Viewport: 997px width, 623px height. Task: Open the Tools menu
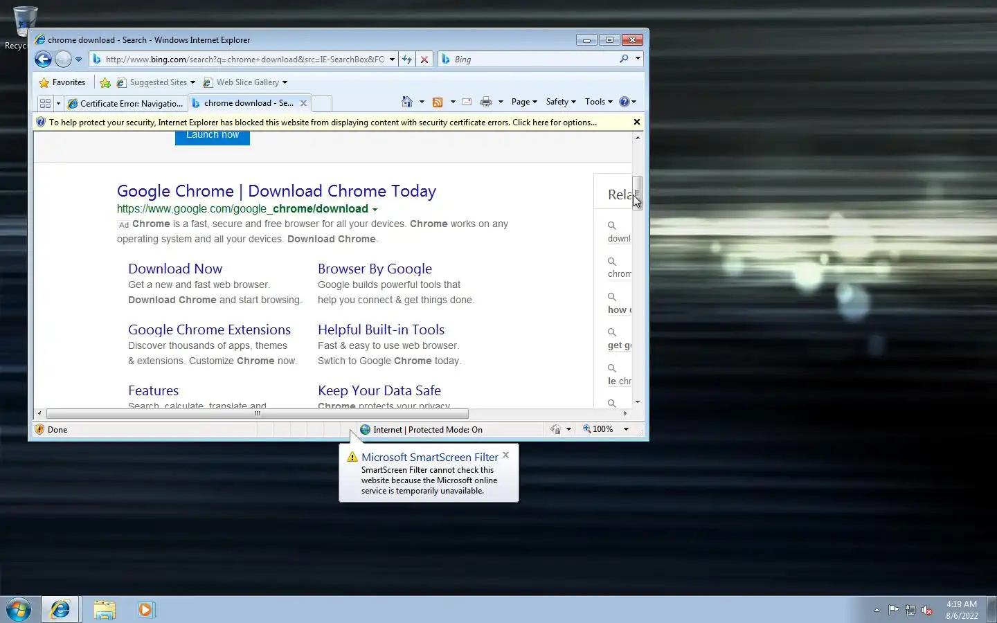pyautogui.click(x=598, y=102)
